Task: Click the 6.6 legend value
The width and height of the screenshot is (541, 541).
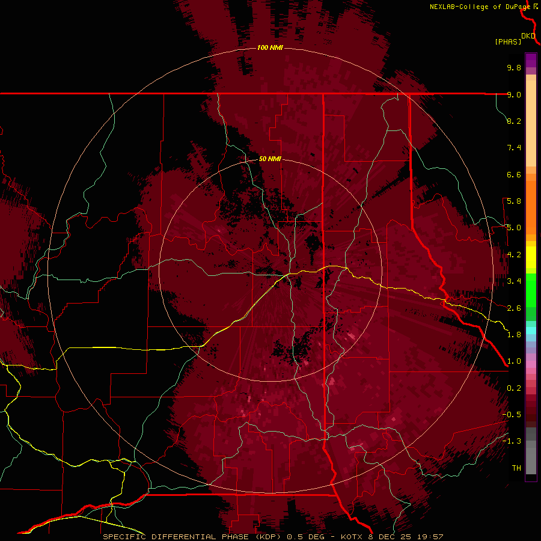Action: pyautogui.click(x=514, y=174)
